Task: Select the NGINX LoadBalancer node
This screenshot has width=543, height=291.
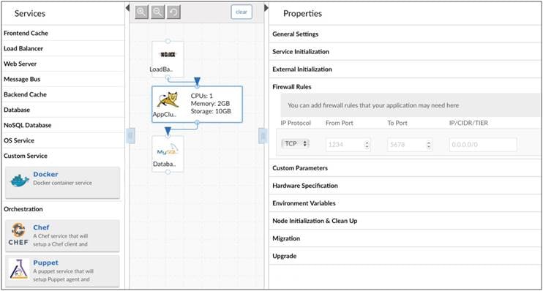Action: click(x=168, y=59)
